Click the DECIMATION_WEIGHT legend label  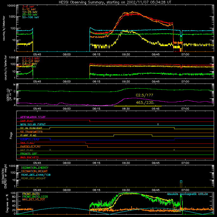(34, 171)
